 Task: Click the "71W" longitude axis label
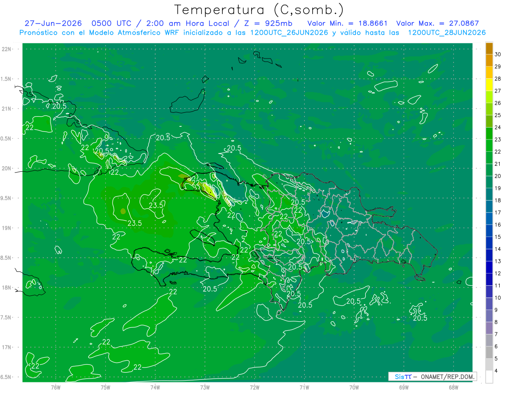(304, 387)
